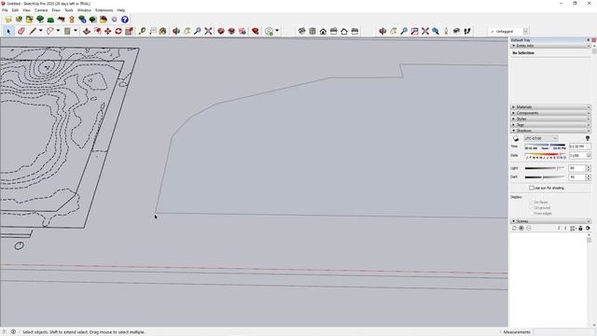Screen dimensions: 597x336
Task: Click the Update Scene refresh icon
Action: tap(514, 228)
